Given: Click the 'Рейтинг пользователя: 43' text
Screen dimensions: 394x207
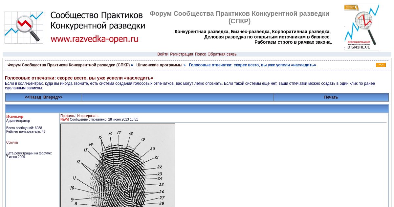Looking at the screenshot, I should pyautogui.click(x=26, y=131).
